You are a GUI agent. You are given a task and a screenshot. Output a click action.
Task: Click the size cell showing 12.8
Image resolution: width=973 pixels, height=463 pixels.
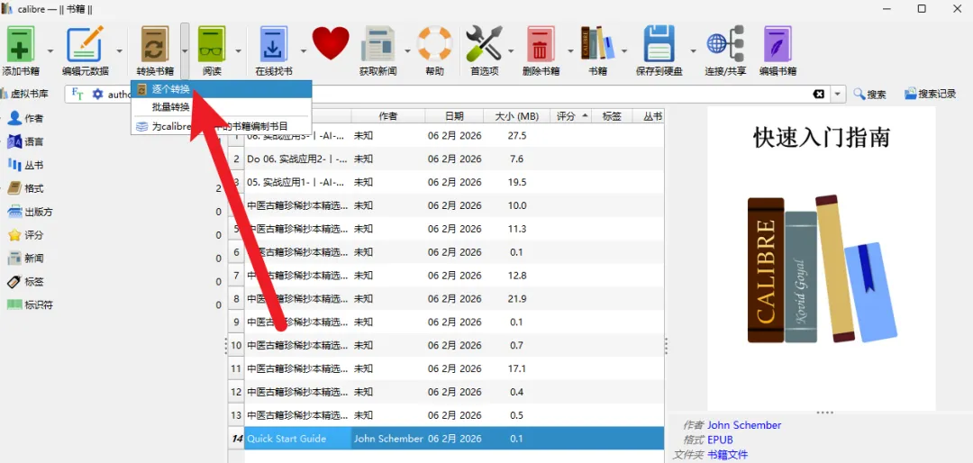tap(516, 276)
